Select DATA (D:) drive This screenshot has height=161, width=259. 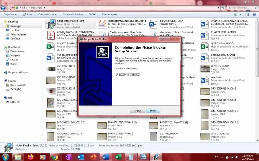[15, 89]
